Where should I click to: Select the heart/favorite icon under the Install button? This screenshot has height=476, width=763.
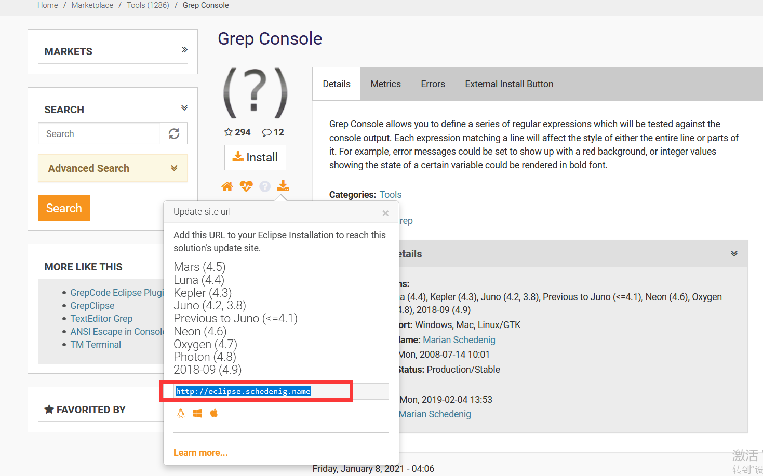click(x=246, y=186)
